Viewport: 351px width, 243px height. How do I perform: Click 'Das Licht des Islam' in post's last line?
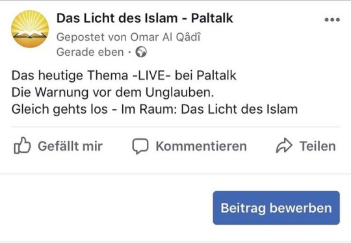pos(239,109)
